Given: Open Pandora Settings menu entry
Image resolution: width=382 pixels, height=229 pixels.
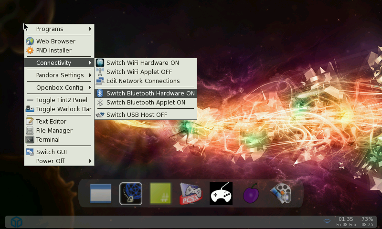Looking at the screenshot, I should [x=59, y=75].
